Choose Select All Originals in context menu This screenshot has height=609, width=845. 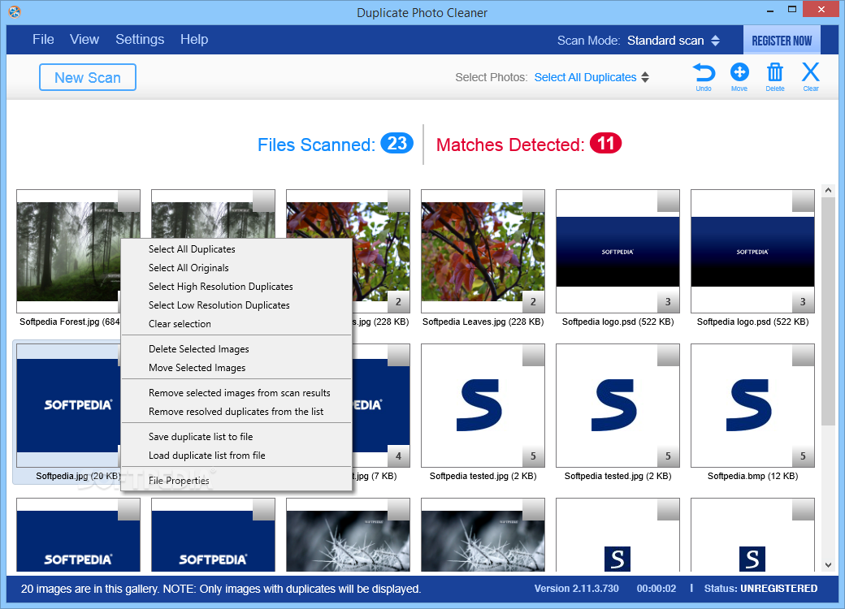pos(236,268)
